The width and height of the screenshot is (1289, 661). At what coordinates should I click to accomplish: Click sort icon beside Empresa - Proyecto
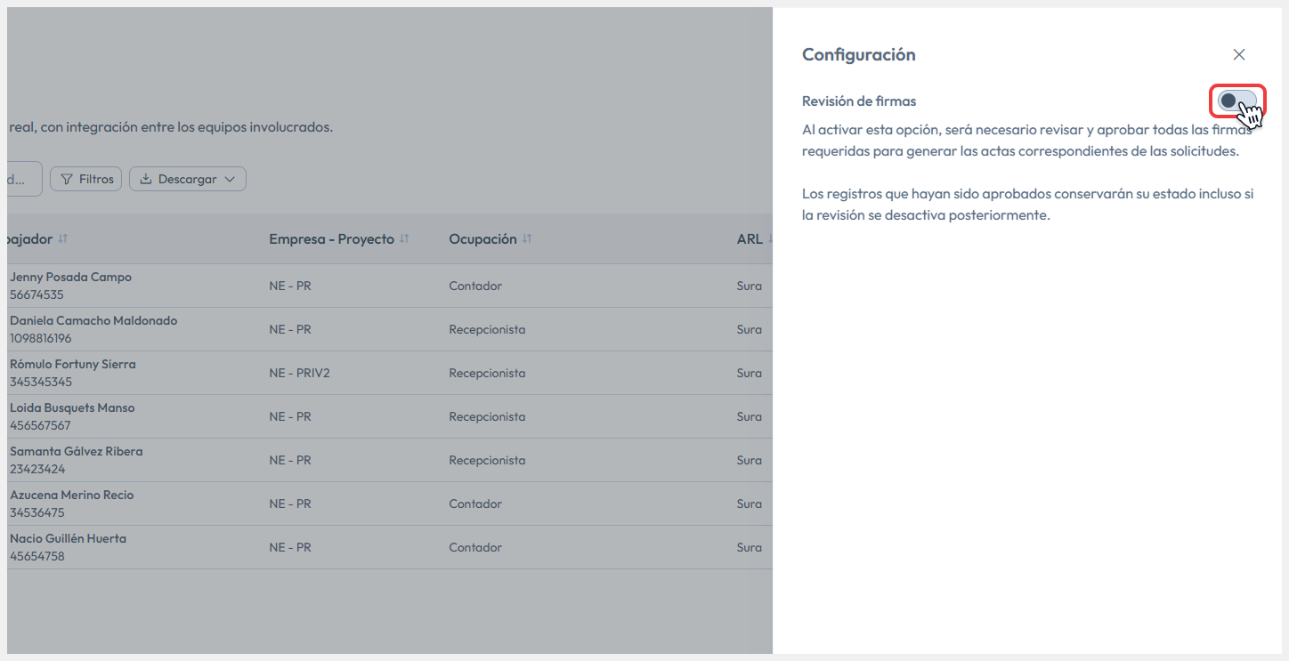tap(405, 239)
